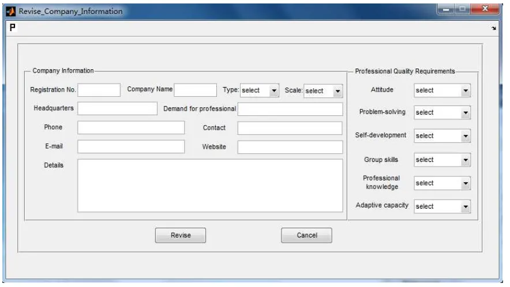510x287 pixels.
Task: Open the Type dropdown
Action: pos(260,90)
